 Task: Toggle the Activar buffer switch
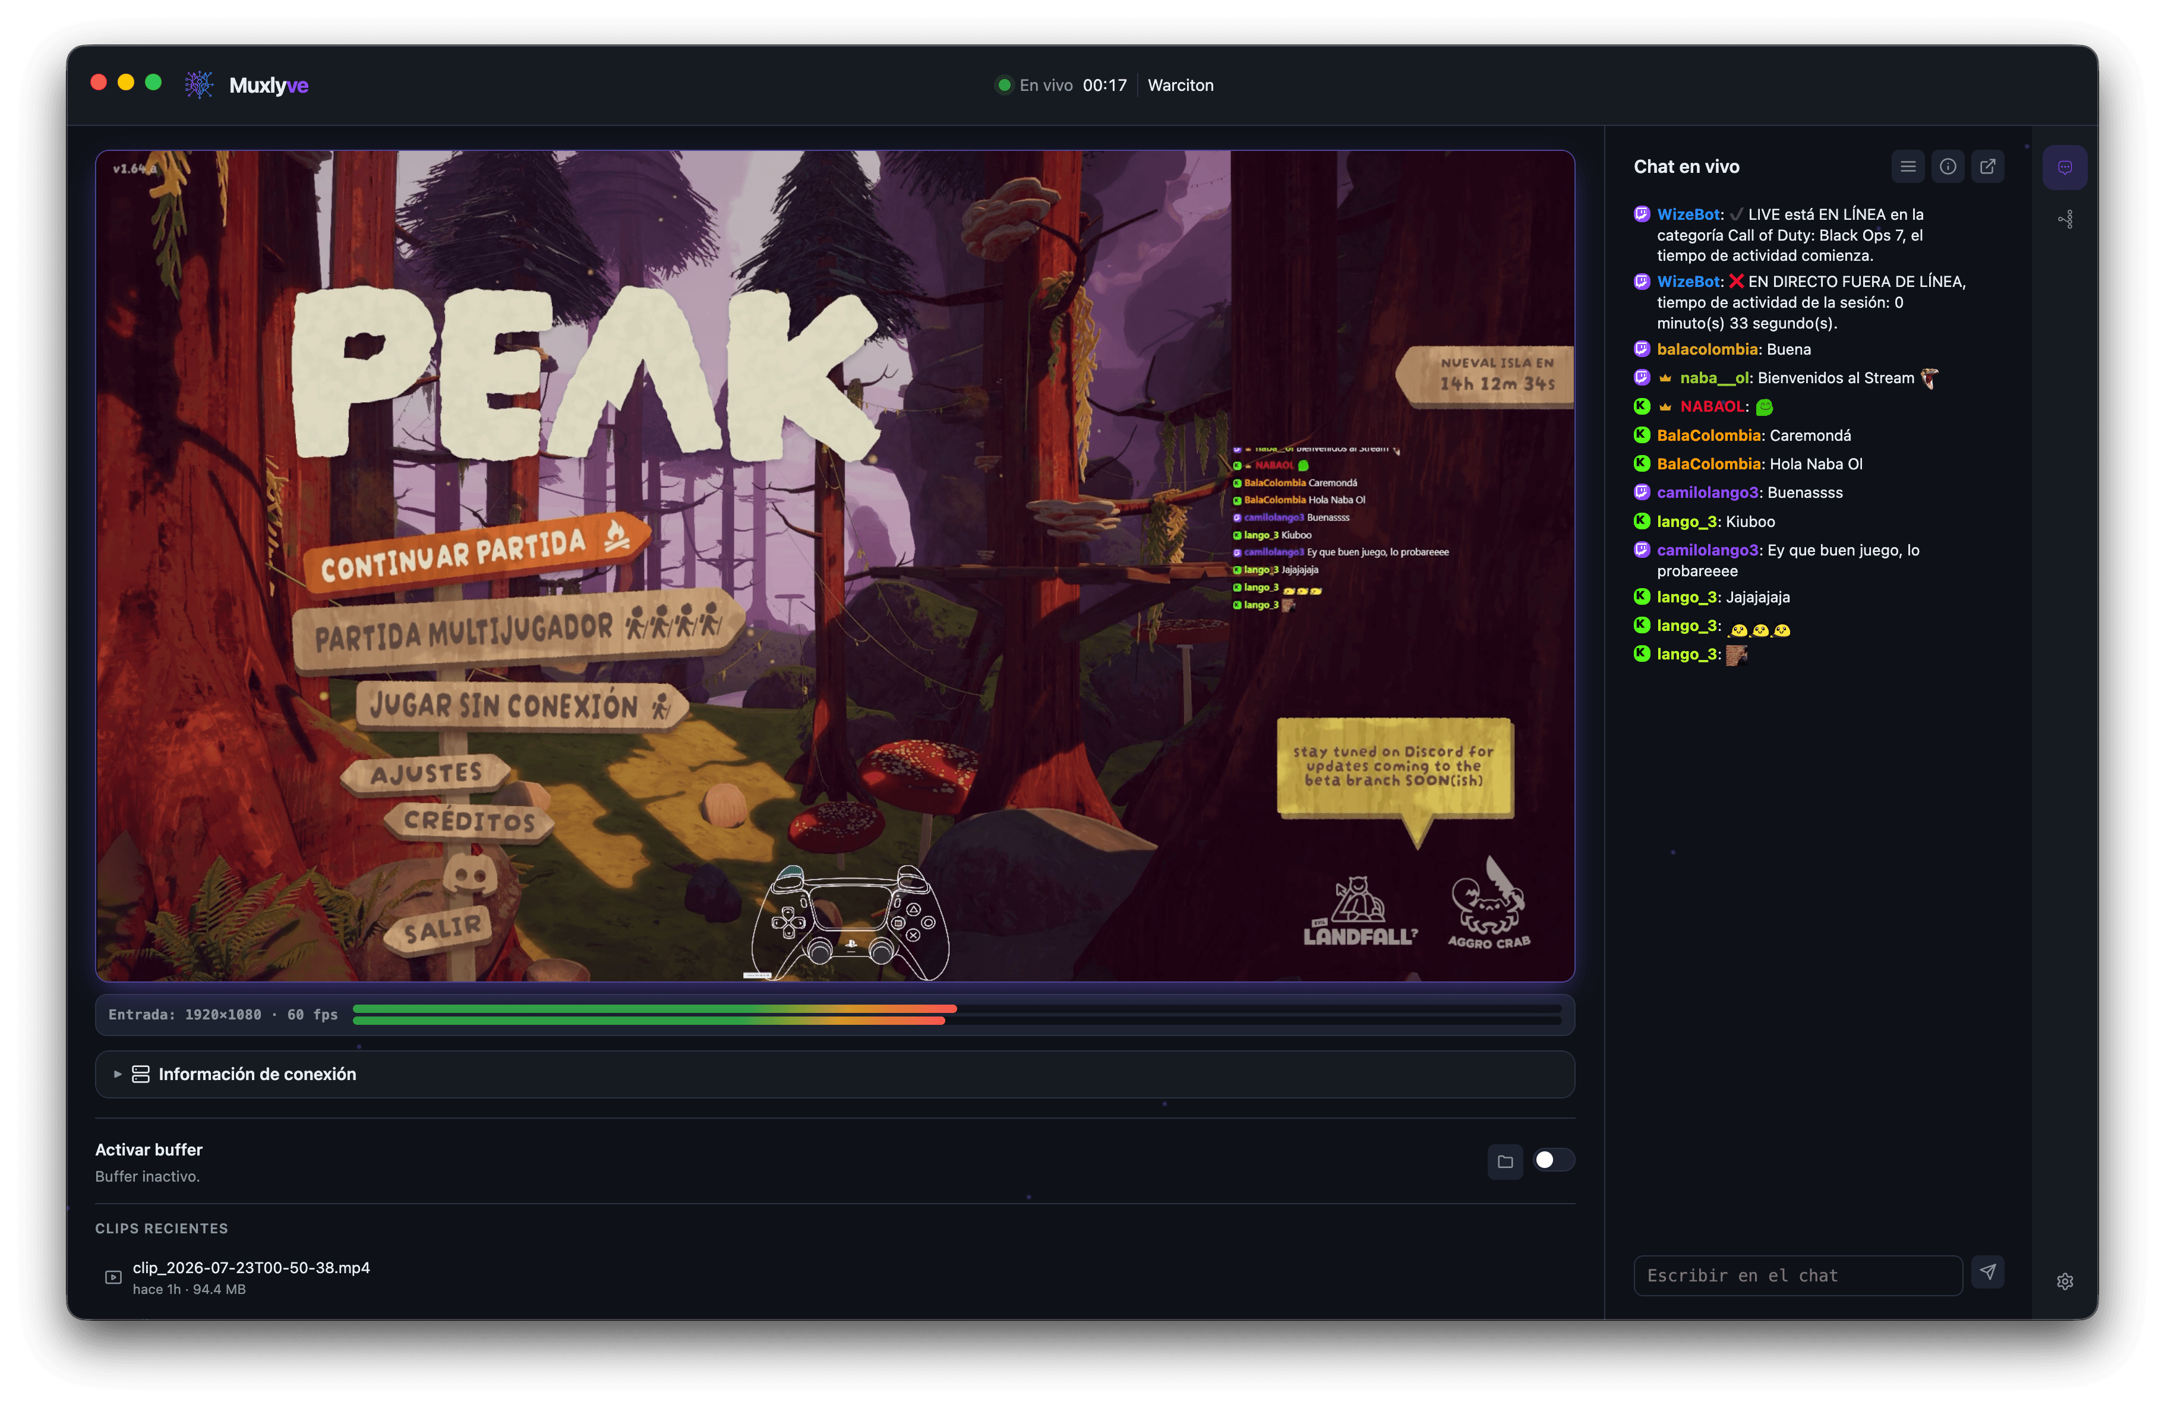(1554, 1160)
